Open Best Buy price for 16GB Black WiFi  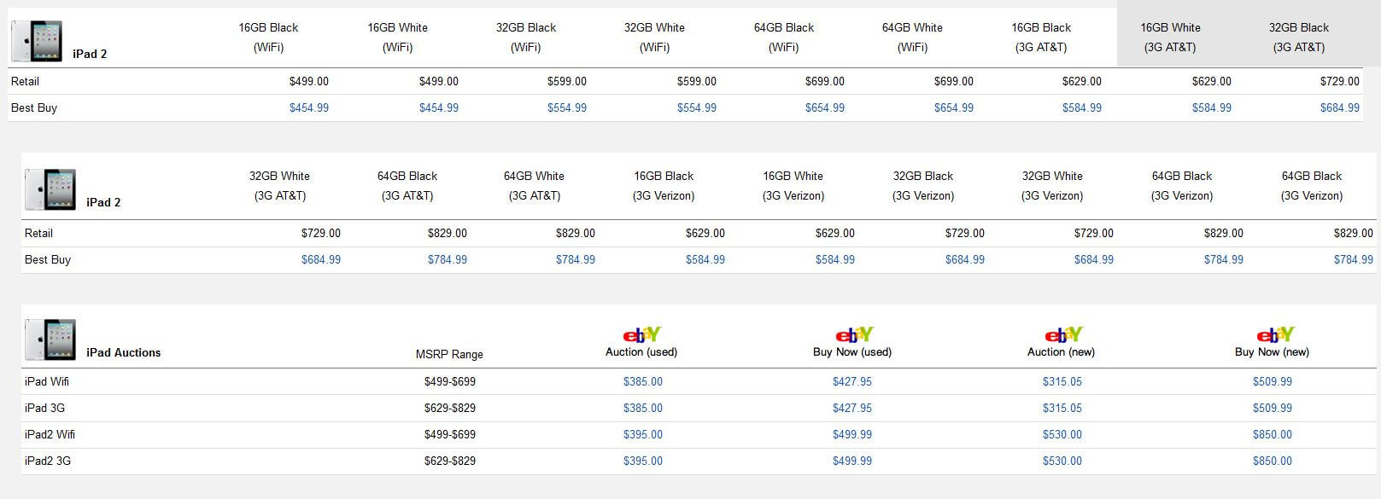pyautogui.click(x=309, y=108)
